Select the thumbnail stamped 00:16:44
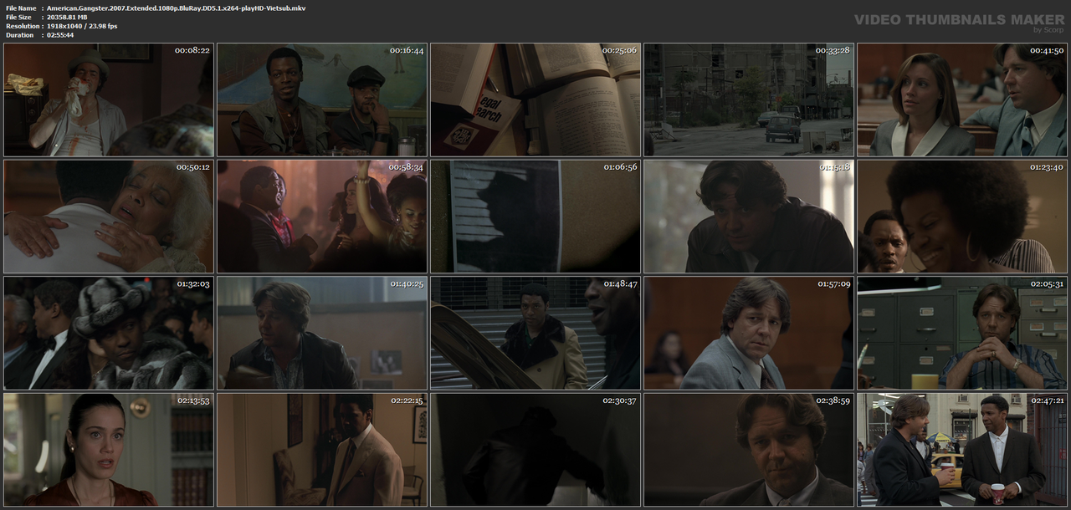This screenshot has height=510, width=1071. click(x=322, y=99)
